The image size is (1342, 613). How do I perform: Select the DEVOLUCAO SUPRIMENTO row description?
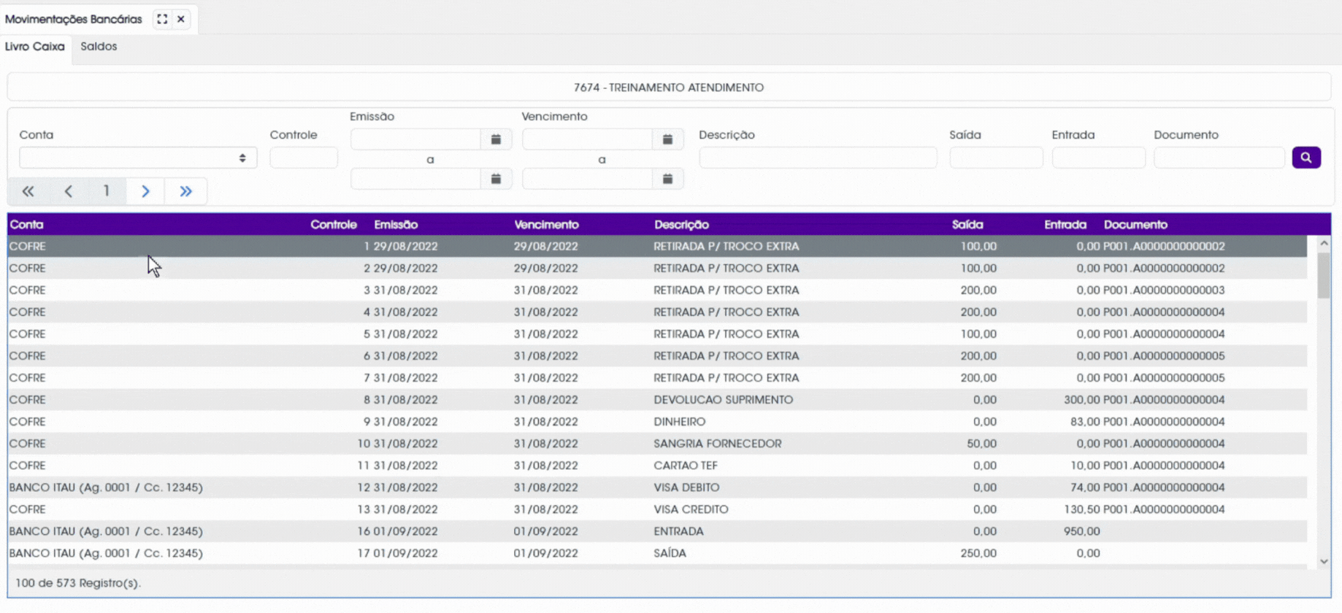click(x=723, y=400)
